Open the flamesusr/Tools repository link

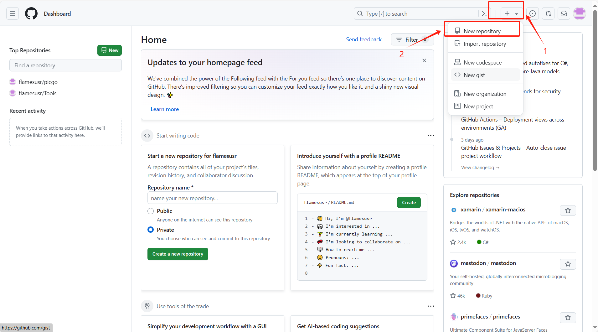pyautogui.click(x=38, y=93)
